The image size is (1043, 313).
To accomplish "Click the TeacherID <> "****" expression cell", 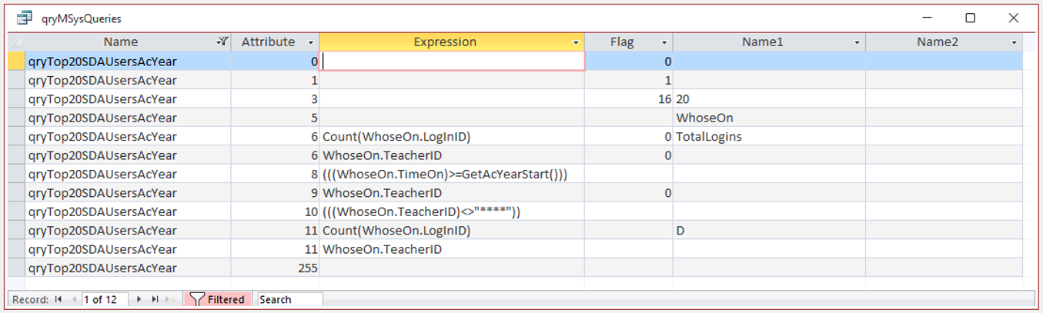I will 452,212.
